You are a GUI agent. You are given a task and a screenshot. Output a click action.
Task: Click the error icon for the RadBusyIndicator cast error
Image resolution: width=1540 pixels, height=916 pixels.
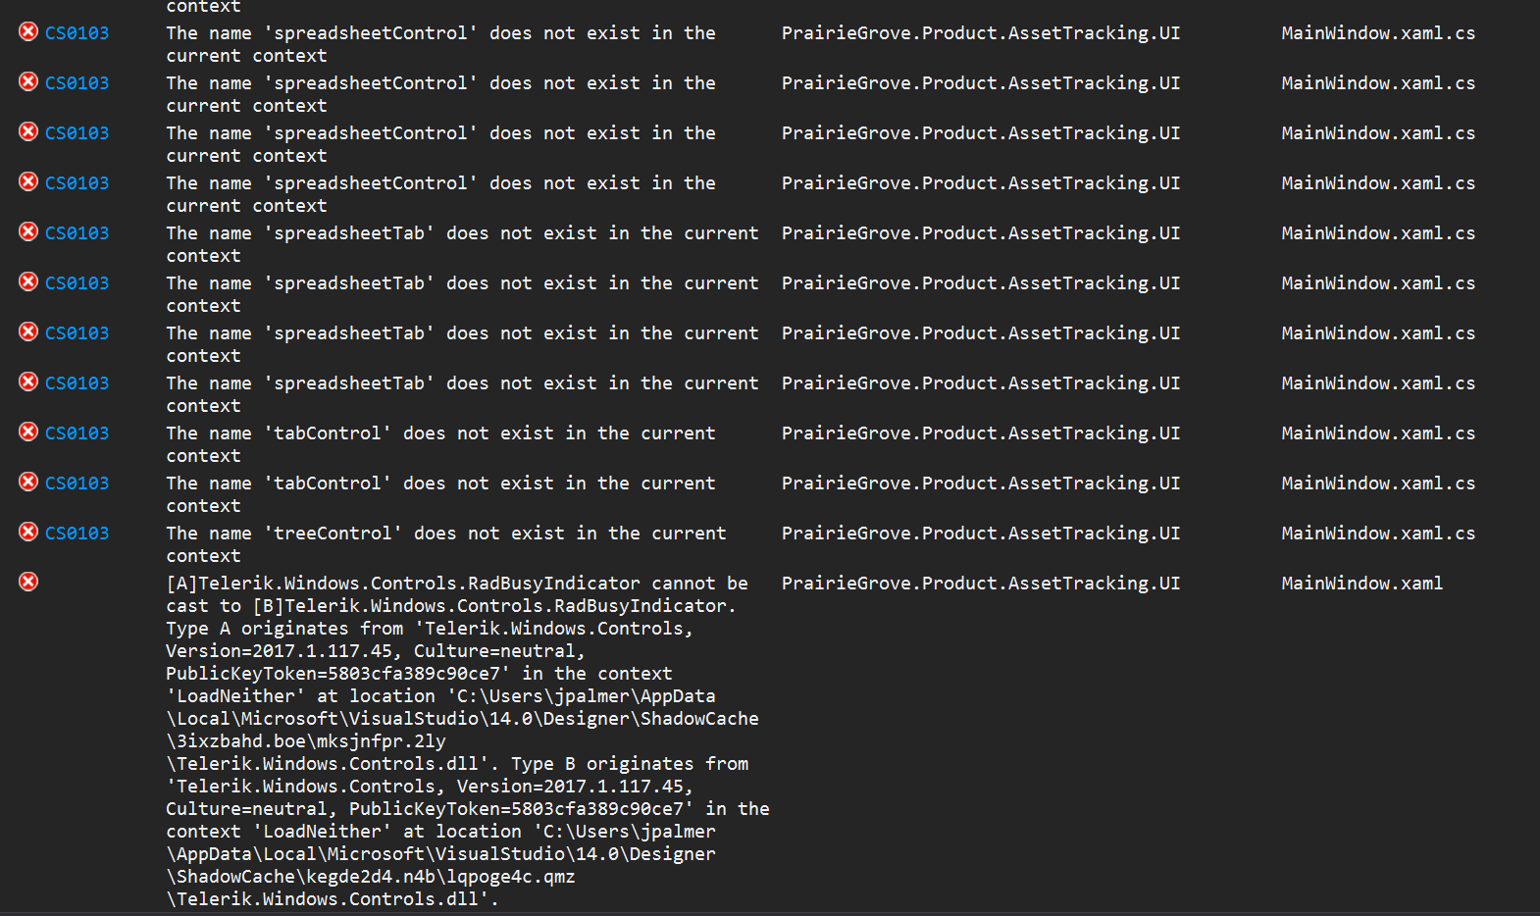click(x=28, y=582)
